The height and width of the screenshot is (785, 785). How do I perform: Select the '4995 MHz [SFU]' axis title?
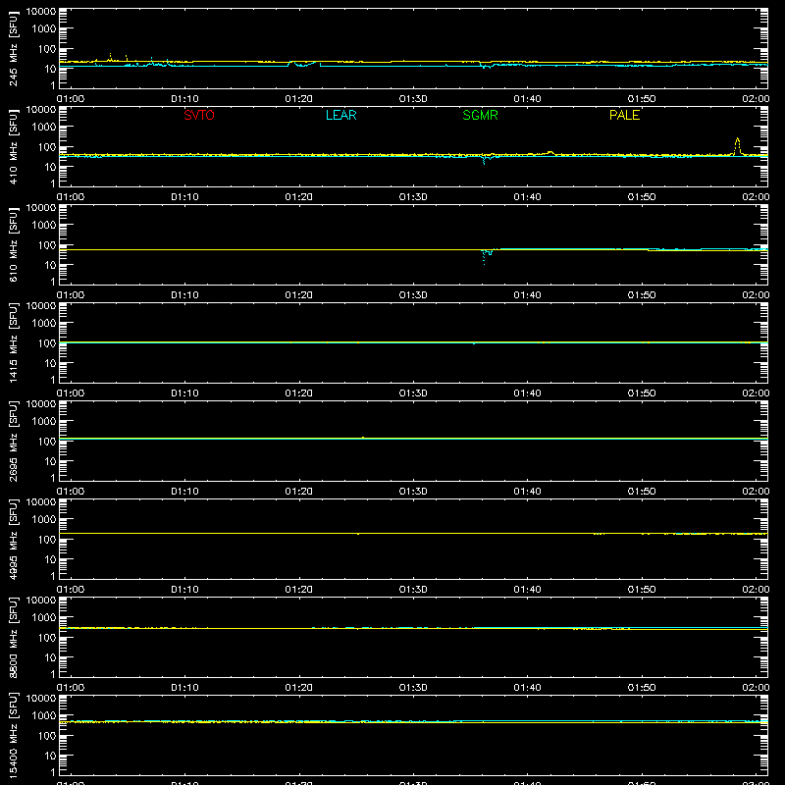(13, 539)
